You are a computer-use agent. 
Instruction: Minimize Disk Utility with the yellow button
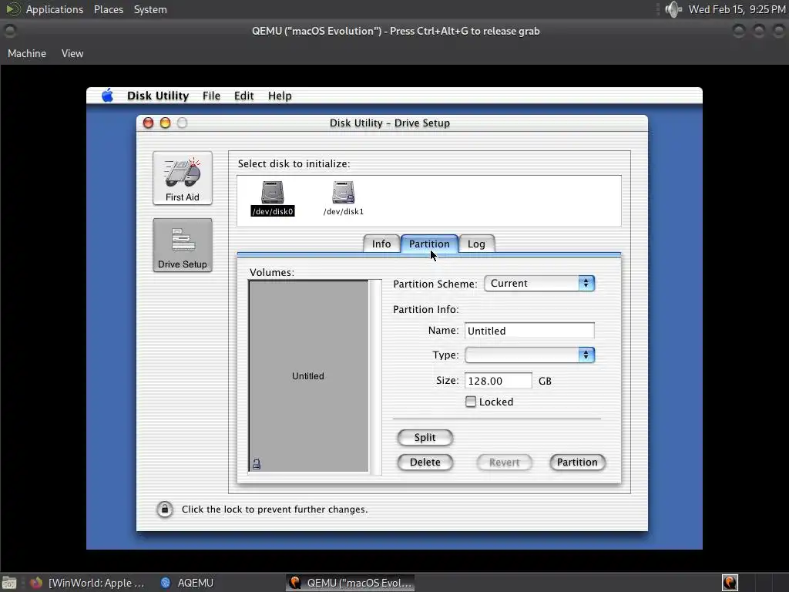point(165,123)
